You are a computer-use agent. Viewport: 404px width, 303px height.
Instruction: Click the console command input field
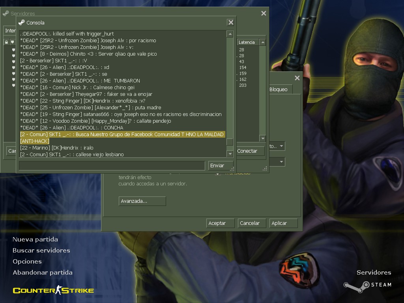[x=112, y=166]
